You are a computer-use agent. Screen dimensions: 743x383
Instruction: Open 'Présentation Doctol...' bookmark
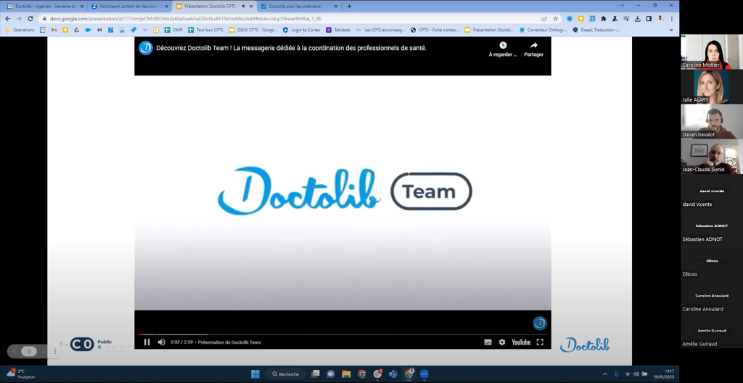pos(489,30)
